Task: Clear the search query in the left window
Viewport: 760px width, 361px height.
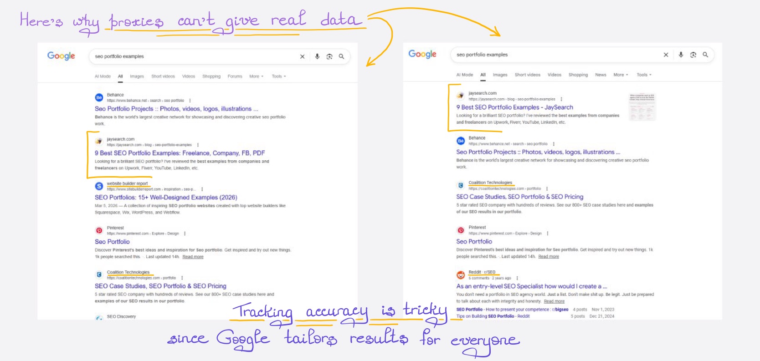Action: coord(302,56)
